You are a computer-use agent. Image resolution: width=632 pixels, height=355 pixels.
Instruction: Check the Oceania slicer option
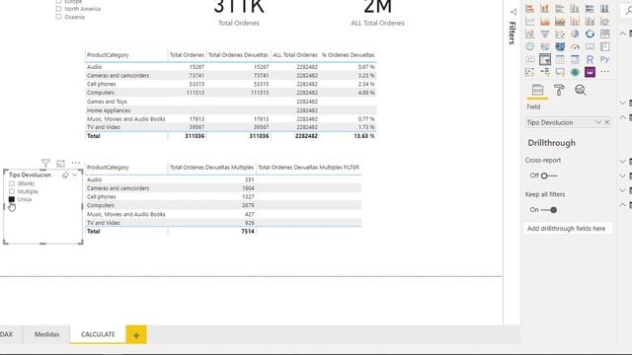58,17
